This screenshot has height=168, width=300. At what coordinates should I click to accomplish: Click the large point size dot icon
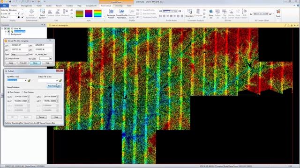click(19, 17)
